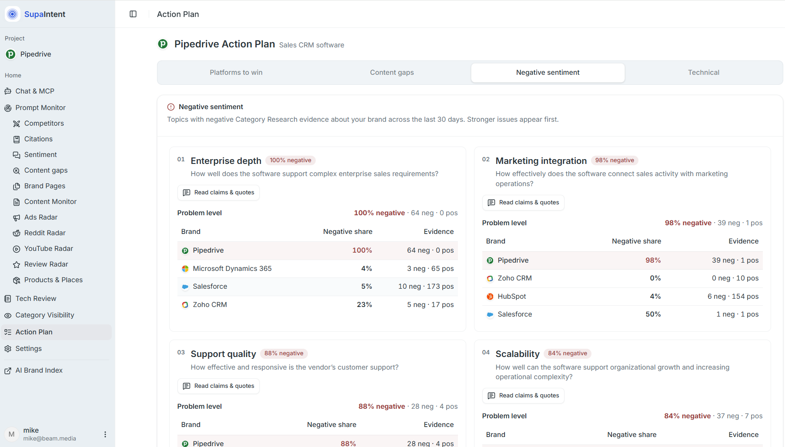785x447 pixels.
Task: Click the Content Monitor document icon
Action: click(17, 202)
